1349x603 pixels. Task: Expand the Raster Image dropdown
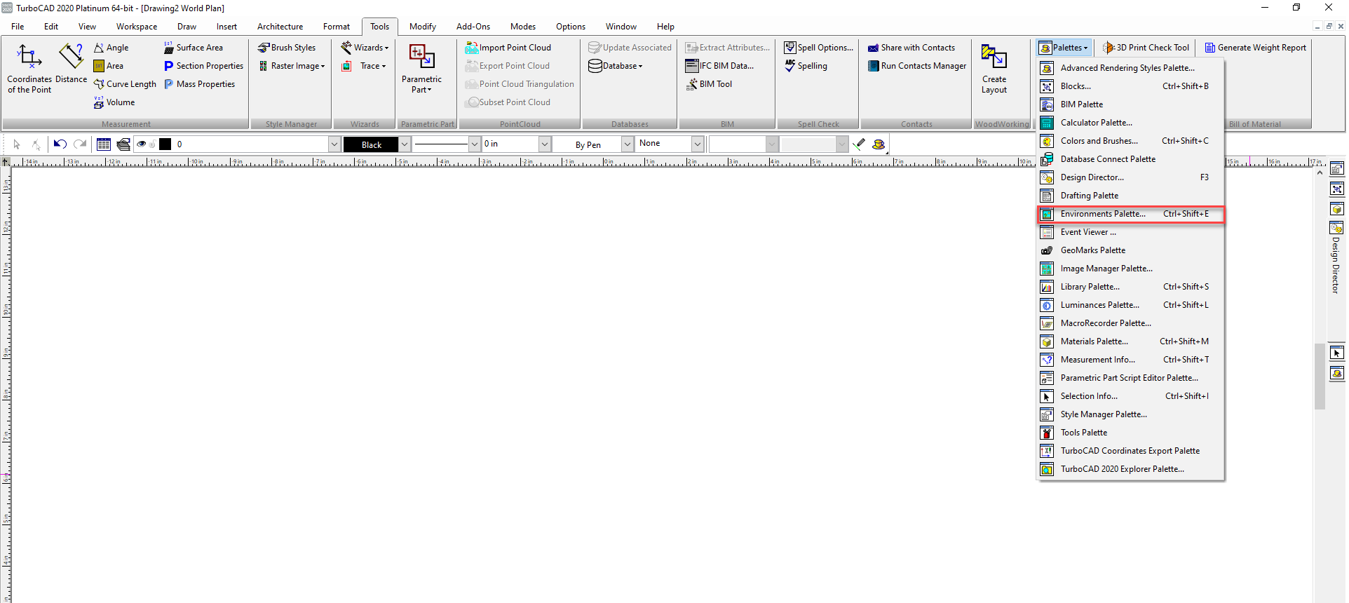click(292, 66)
